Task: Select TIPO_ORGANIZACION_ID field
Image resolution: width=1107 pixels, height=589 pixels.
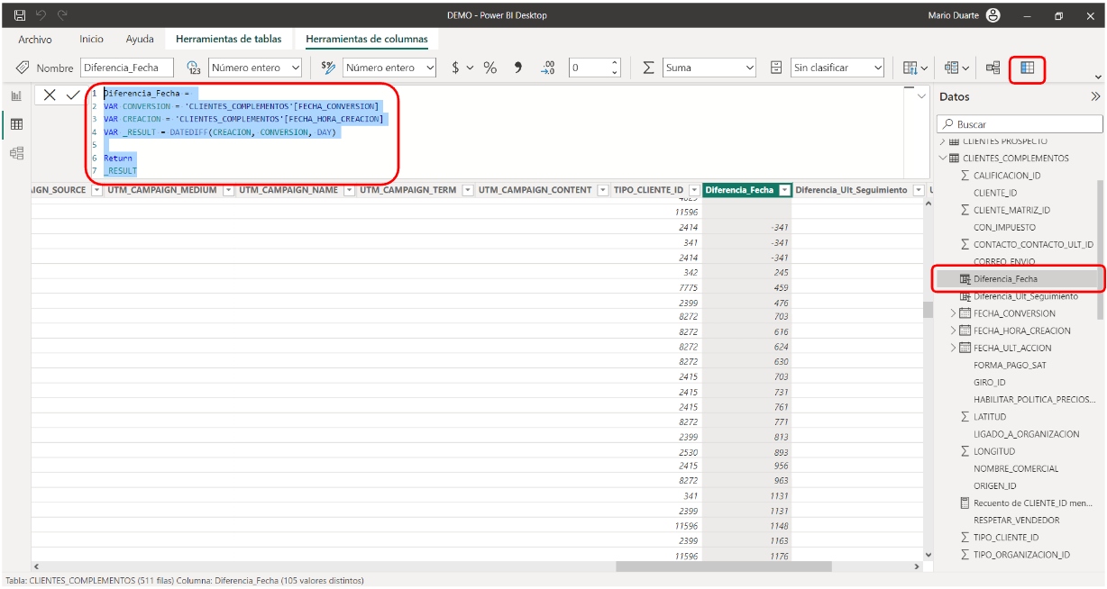Action: coord(1021,555)
